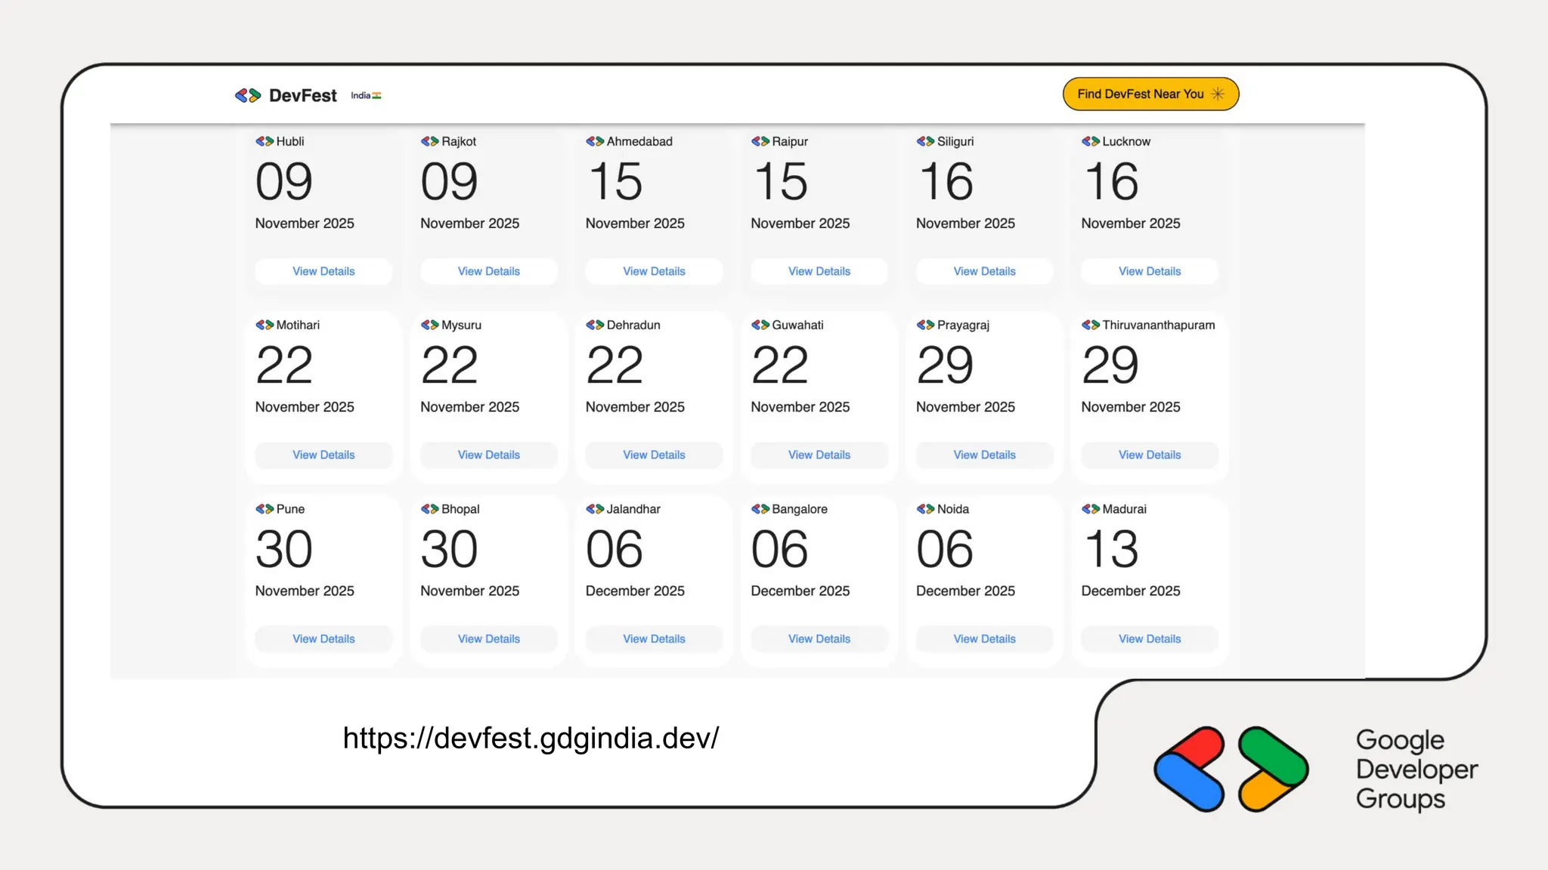Click the GDG icon beside Prayagraj
The width and height of the screenshot is (1548, 870).
(925, 325)
